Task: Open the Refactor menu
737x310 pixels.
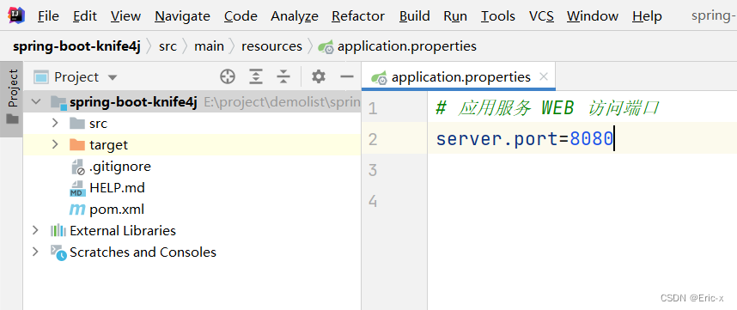Action: pyautogui.click(x=358, y=16)
